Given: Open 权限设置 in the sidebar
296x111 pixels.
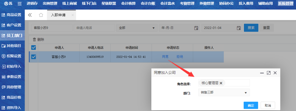Looking at the screenshot, I should (x=12, y=56).
